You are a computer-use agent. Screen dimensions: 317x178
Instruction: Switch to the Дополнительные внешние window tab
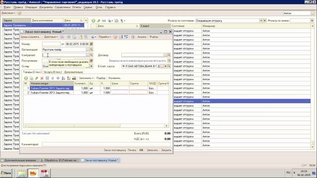click(x=20, y=160)
